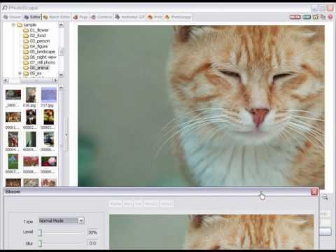Select the 04_figure folder
The image size is (336, 252).
coord(38,46)
